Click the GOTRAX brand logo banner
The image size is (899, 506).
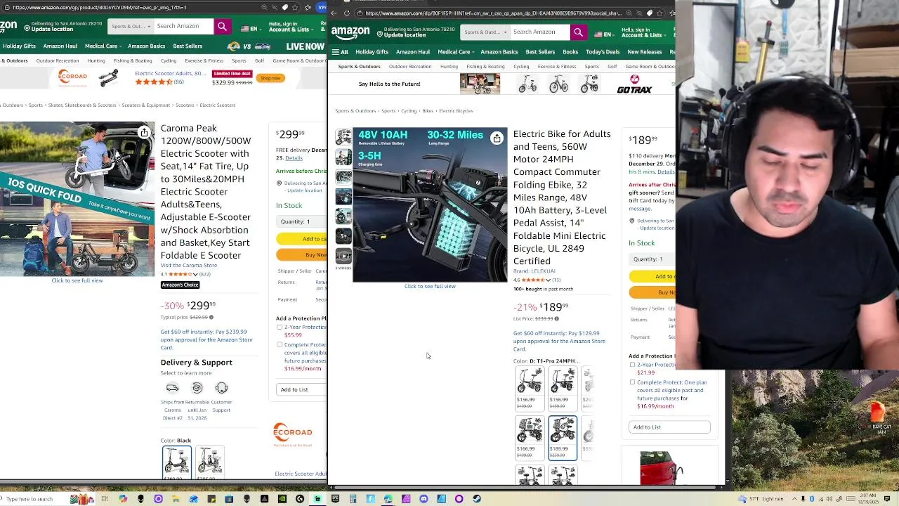click(x=634, y=84)
